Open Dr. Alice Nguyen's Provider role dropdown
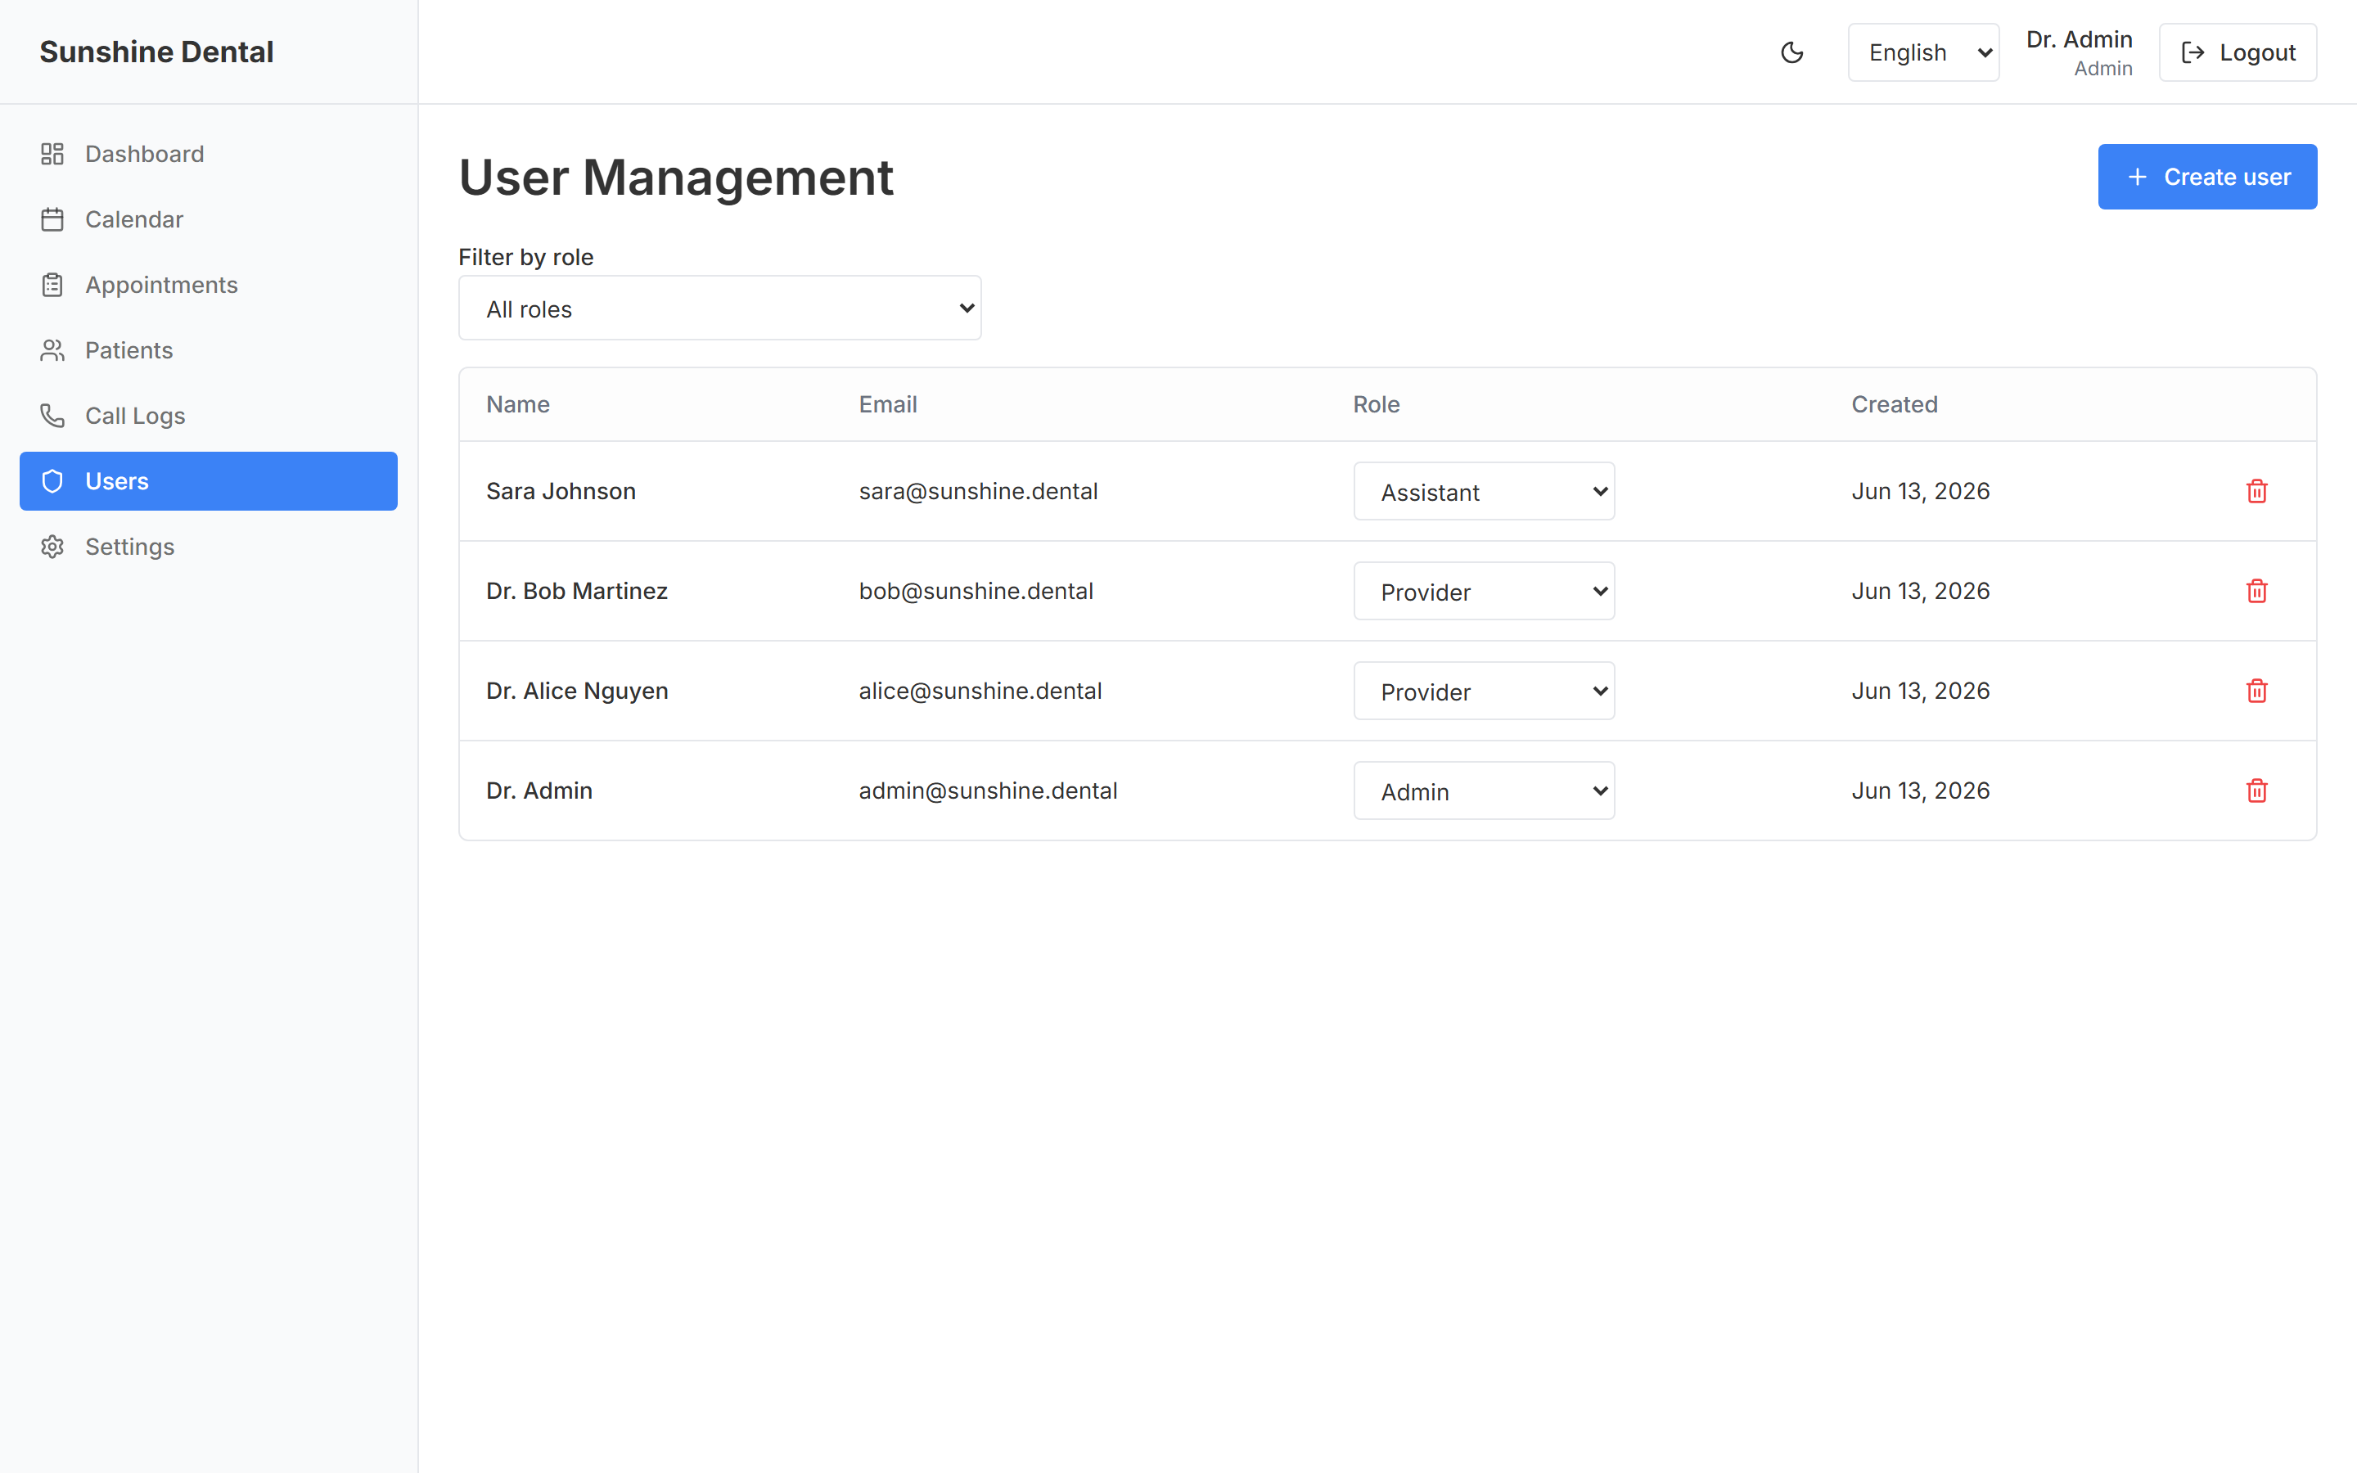The image size is (2357, 1473). point(1485,691)
